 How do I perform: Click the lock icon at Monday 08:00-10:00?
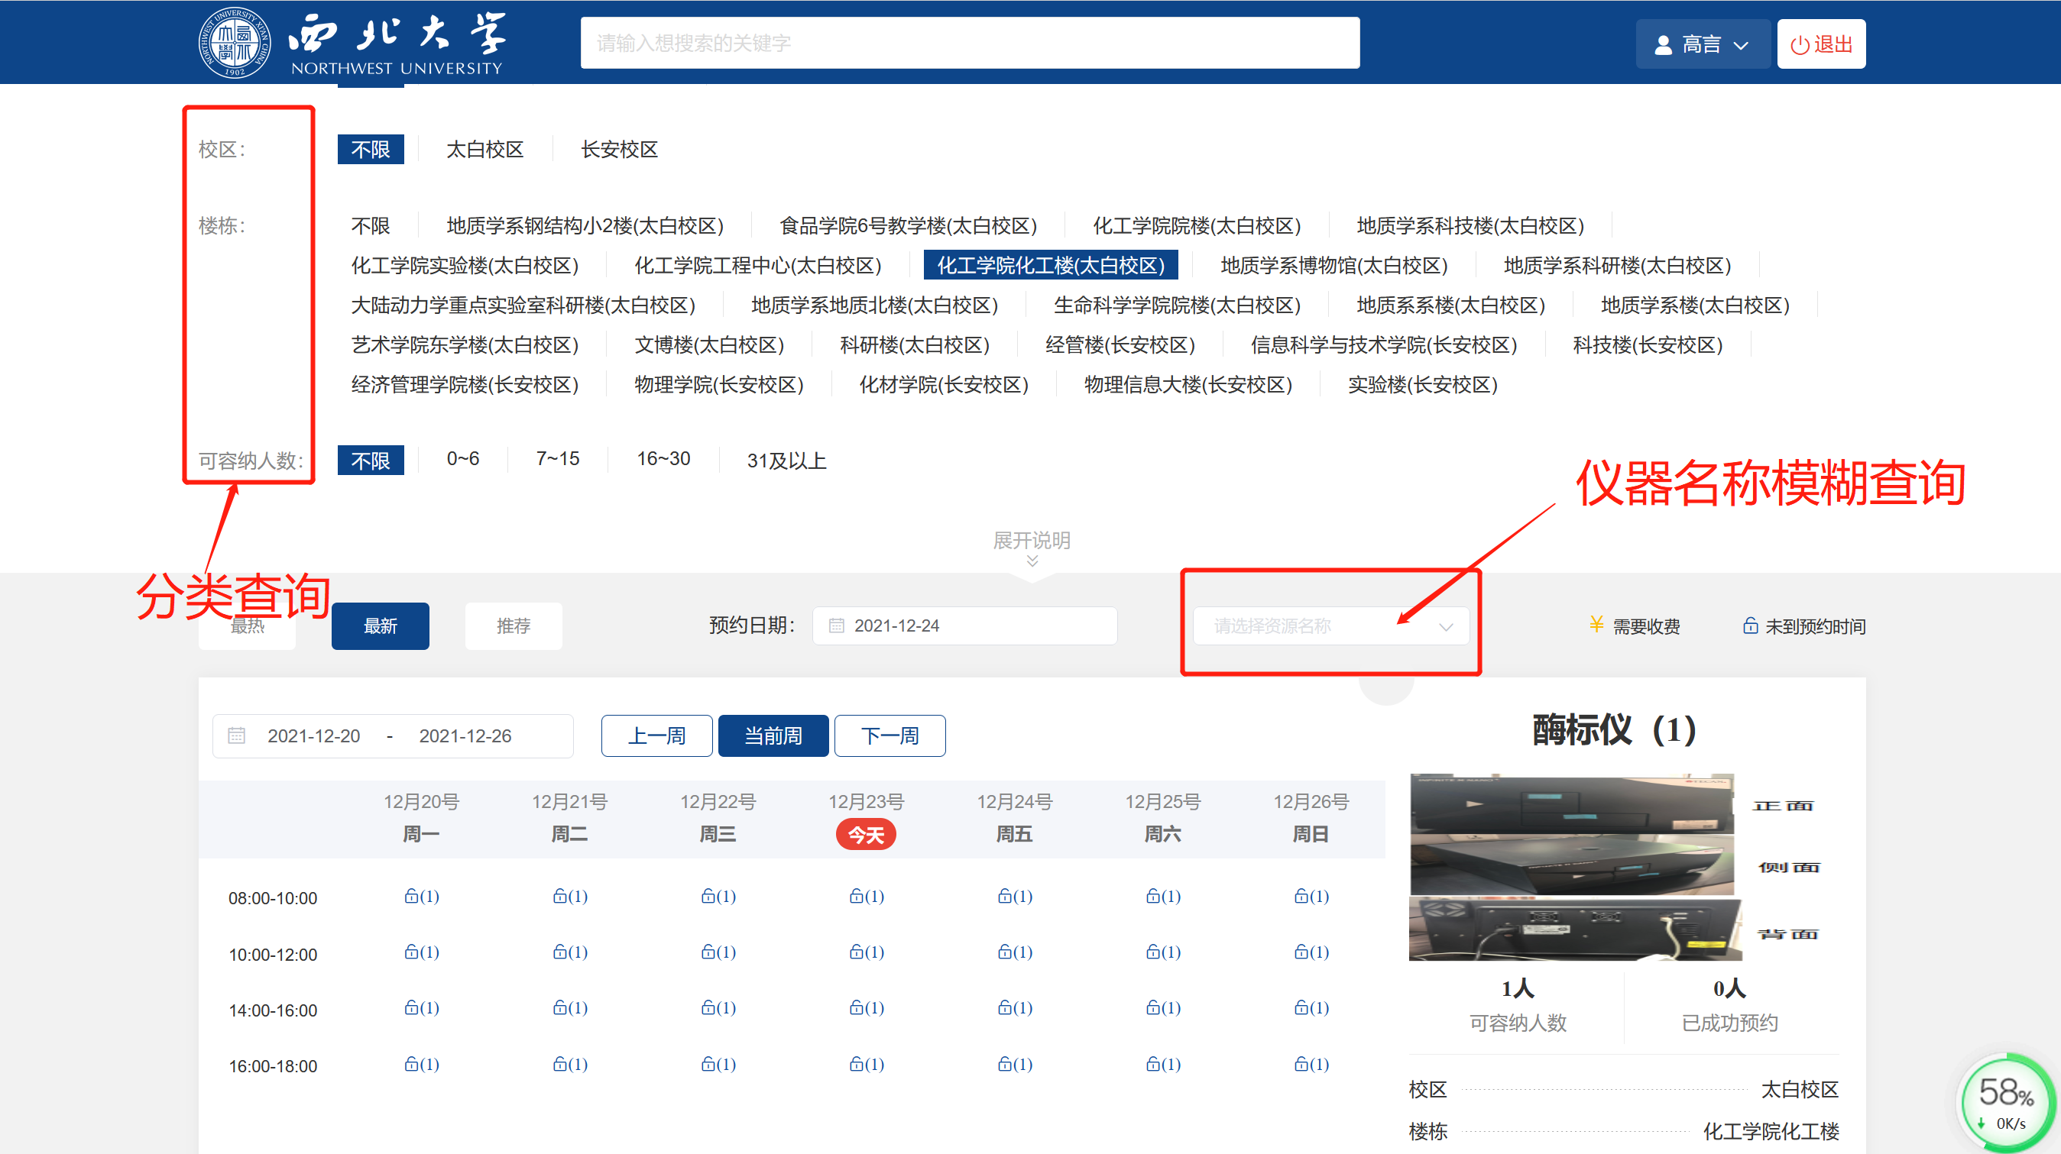(x=411, y=896)
